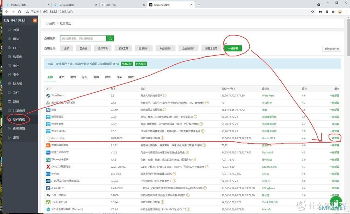The height and width of the screenshot is (214, 350).
Task: Click 一键部署 link in 微擎 row
Action: click(334, 110)
